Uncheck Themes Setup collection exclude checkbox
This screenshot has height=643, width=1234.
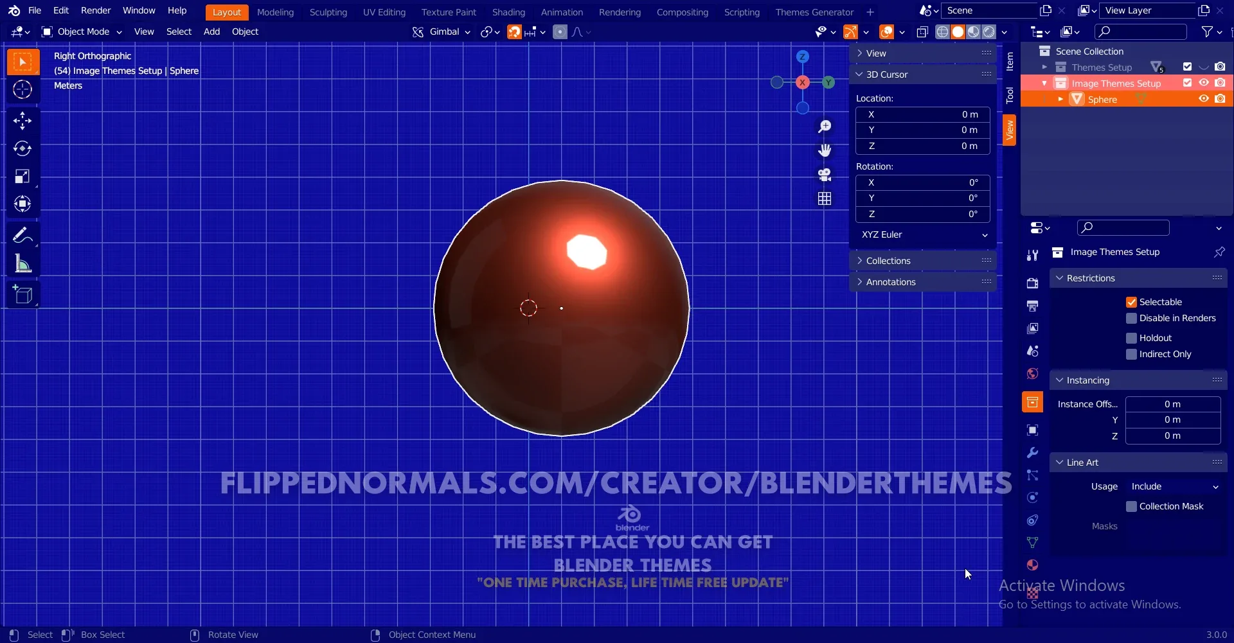1187,67
